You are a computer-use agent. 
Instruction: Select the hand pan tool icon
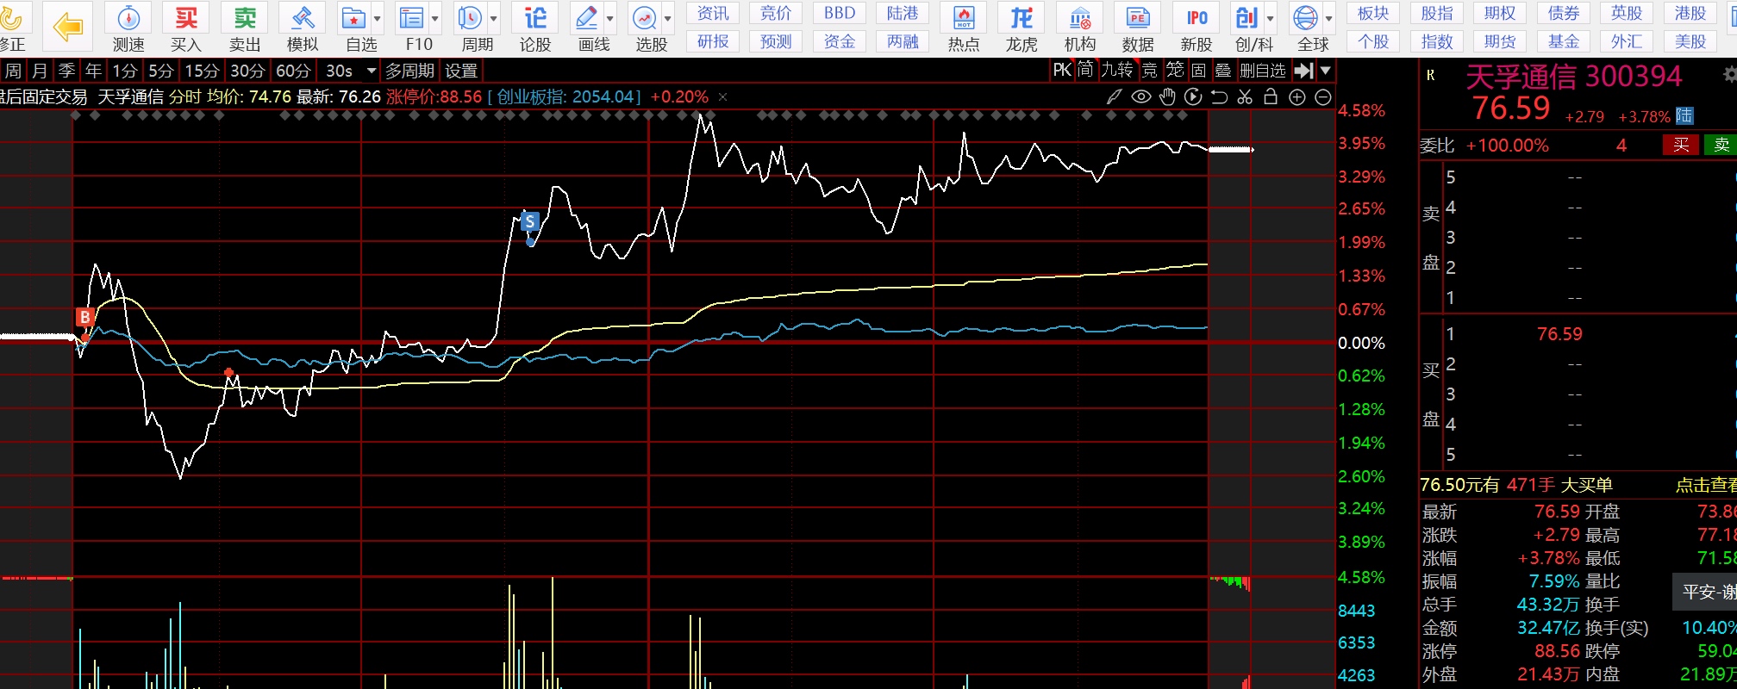pos(1167,97)
